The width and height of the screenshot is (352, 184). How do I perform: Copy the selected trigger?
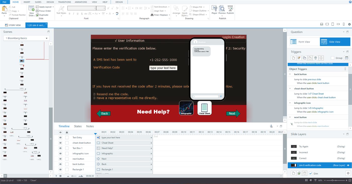[x=304, y=58]
